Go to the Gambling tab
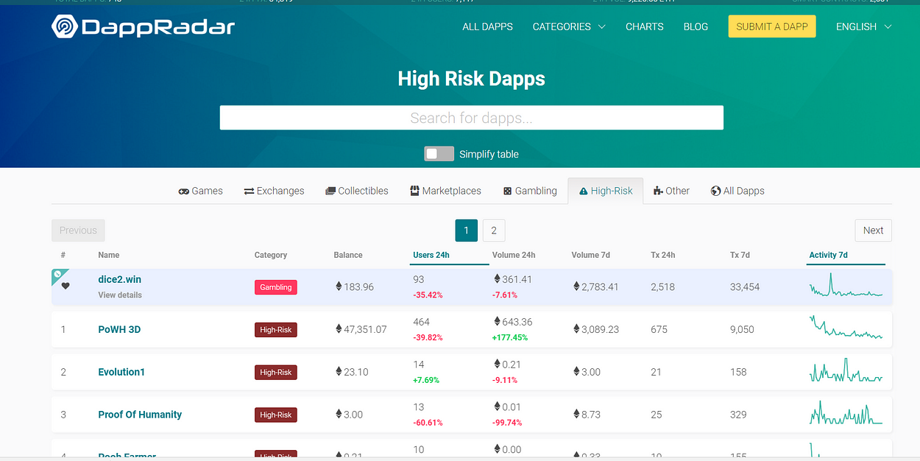The width and height of the screenshot is (920, 461). [x=530, y=191]
